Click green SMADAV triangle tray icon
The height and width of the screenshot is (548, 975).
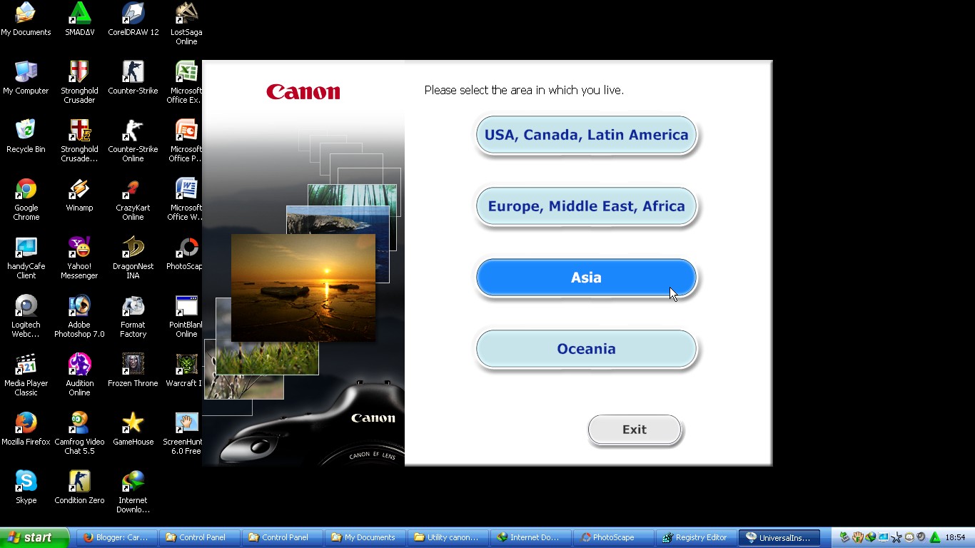[934, 537]
